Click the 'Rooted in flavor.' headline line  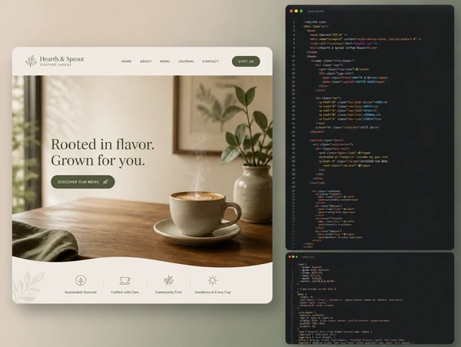point(103,144)
